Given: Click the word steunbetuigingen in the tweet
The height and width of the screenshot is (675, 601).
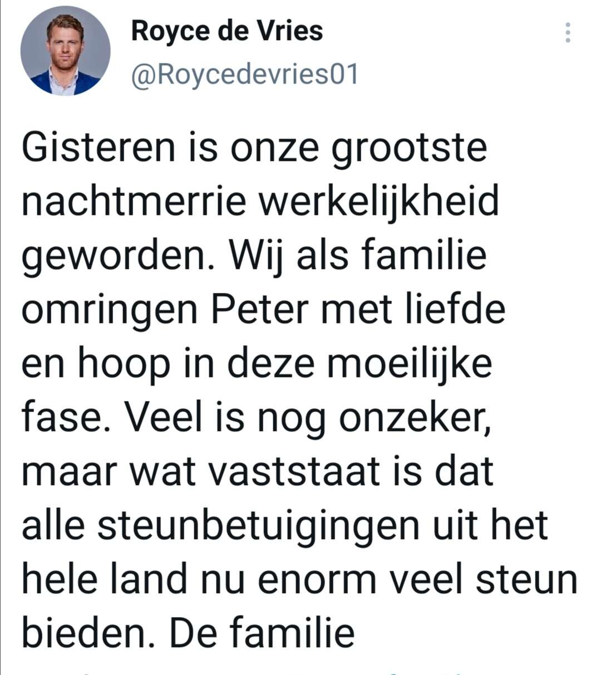Looking at the screenshot, I should (258, 526).
